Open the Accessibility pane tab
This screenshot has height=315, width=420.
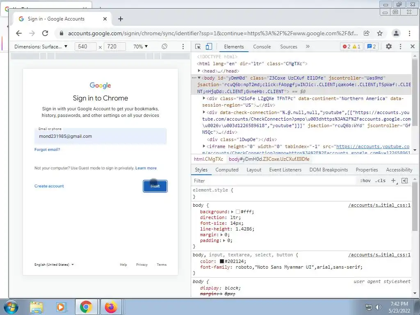click(x=399, y=169)
